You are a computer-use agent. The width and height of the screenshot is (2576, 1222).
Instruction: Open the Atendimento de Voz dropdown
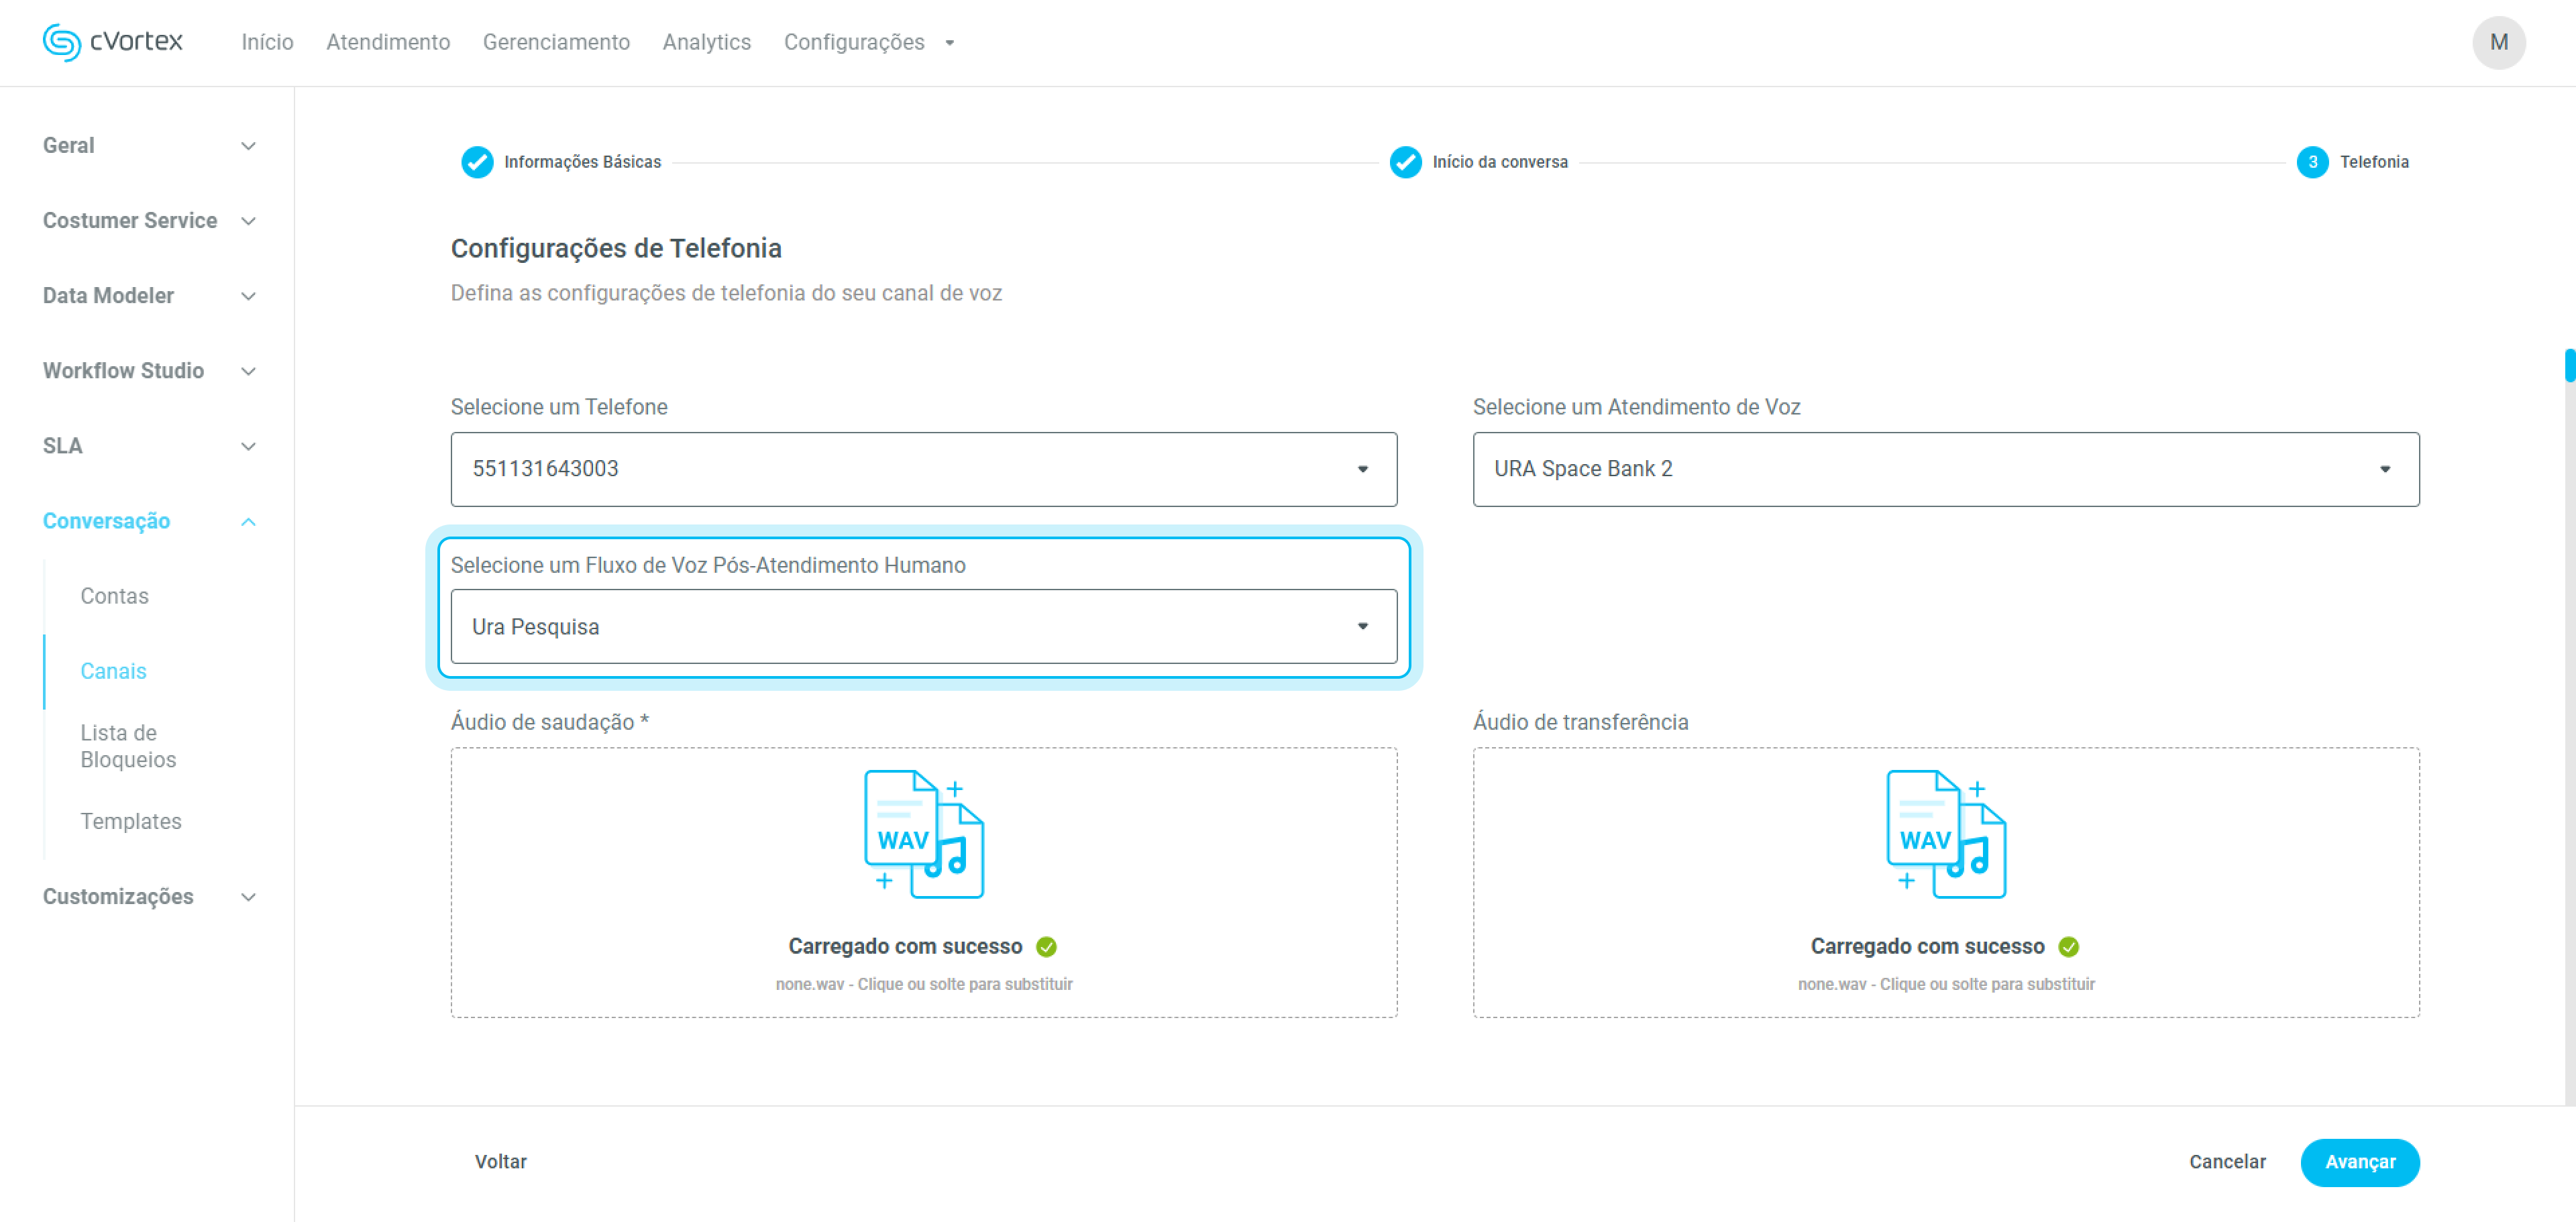pyautogui.click(x=1945, y=469)
